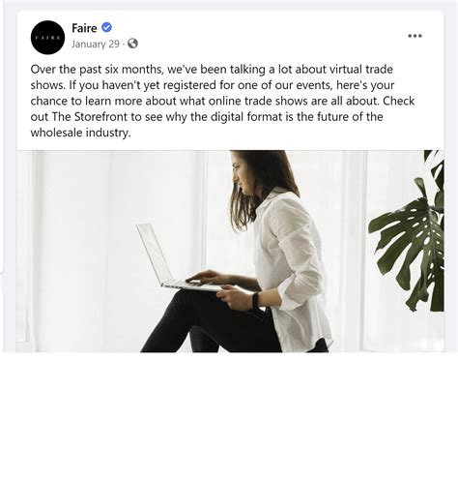Click the laptop in the post photo
458x480 pixels.
click(x=176, y=256)
